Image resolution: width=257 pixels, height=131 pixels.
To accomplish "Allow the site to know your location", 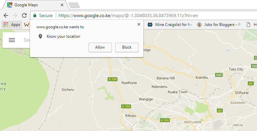I will tap(100, 47).
